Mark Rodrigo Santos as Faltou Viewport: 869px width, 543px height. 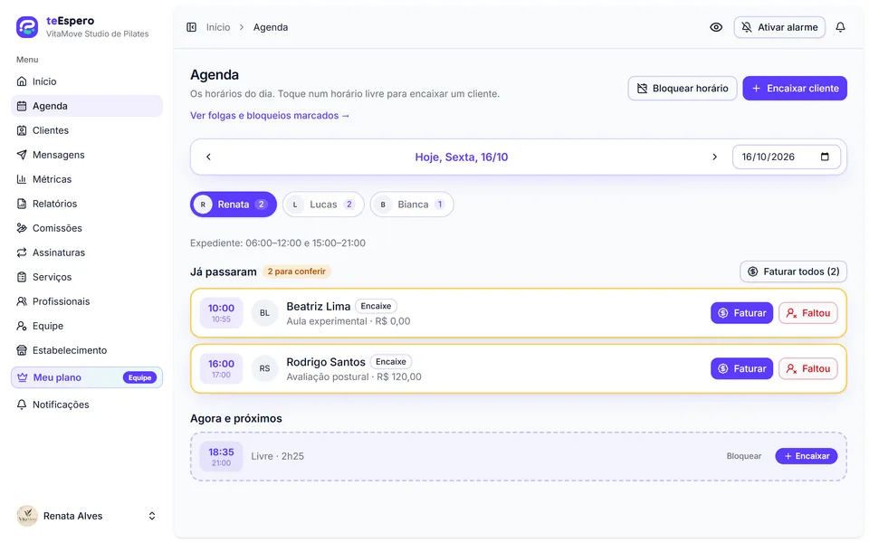click(808, 368)
